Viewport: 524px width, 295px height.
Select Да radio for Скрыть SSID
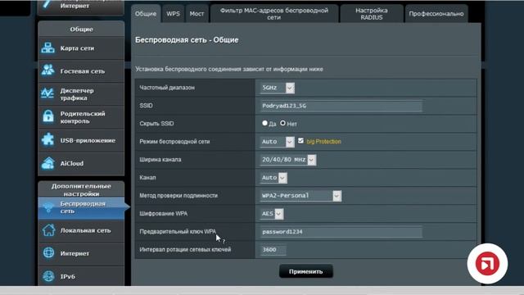264,123
